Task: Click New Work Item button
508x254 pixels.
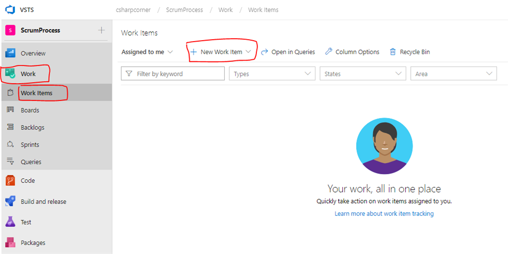Action: click(221, 51)
